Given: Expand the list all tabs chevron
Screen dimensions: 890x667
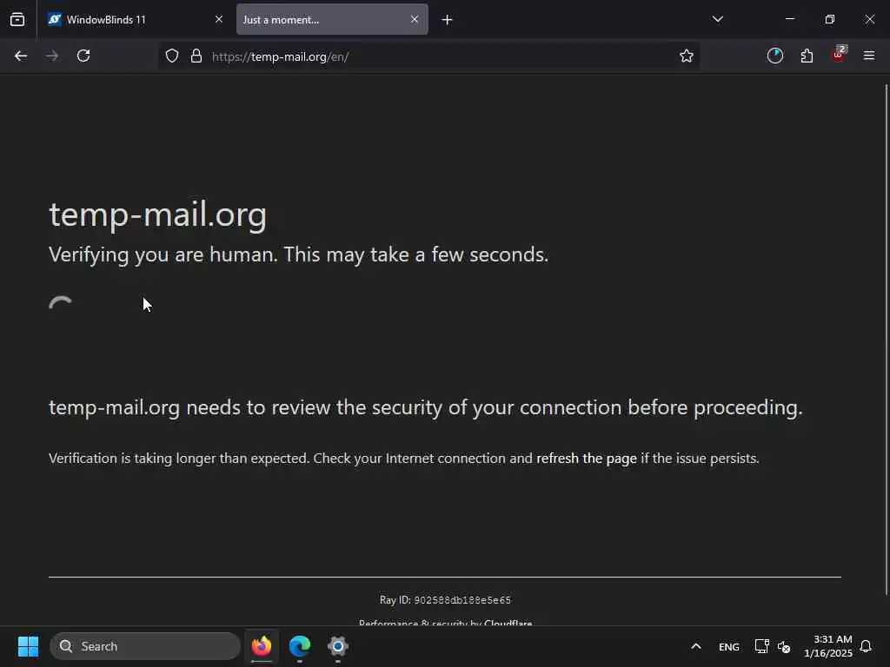Looking at the screenshot, I should point(717,19).
